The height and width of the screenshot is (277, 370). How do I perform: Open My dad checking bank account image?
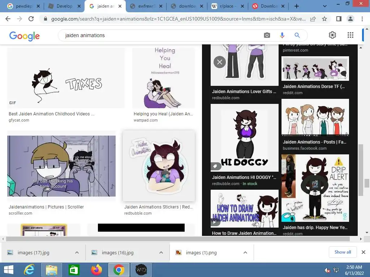click(x=61, y=166)
